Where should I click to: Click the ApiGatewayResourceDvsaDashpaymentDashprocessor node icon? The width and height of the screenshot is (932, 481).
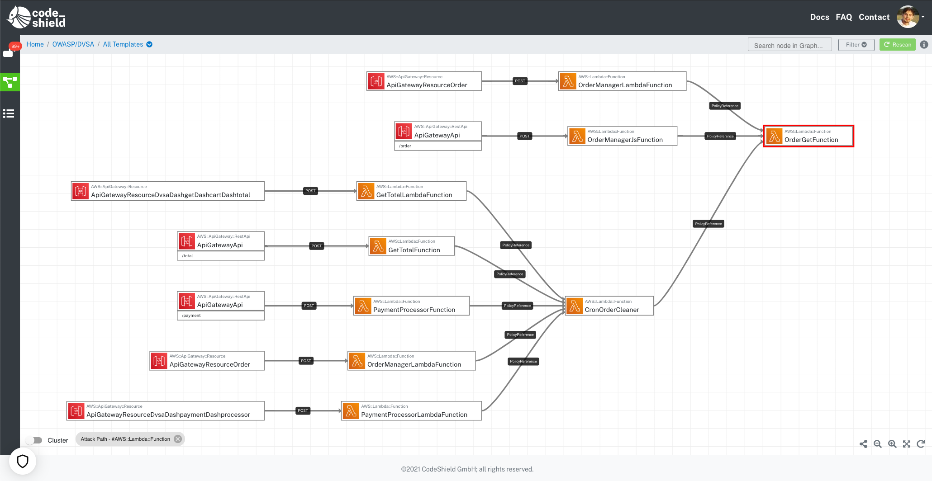click(76, 411)
